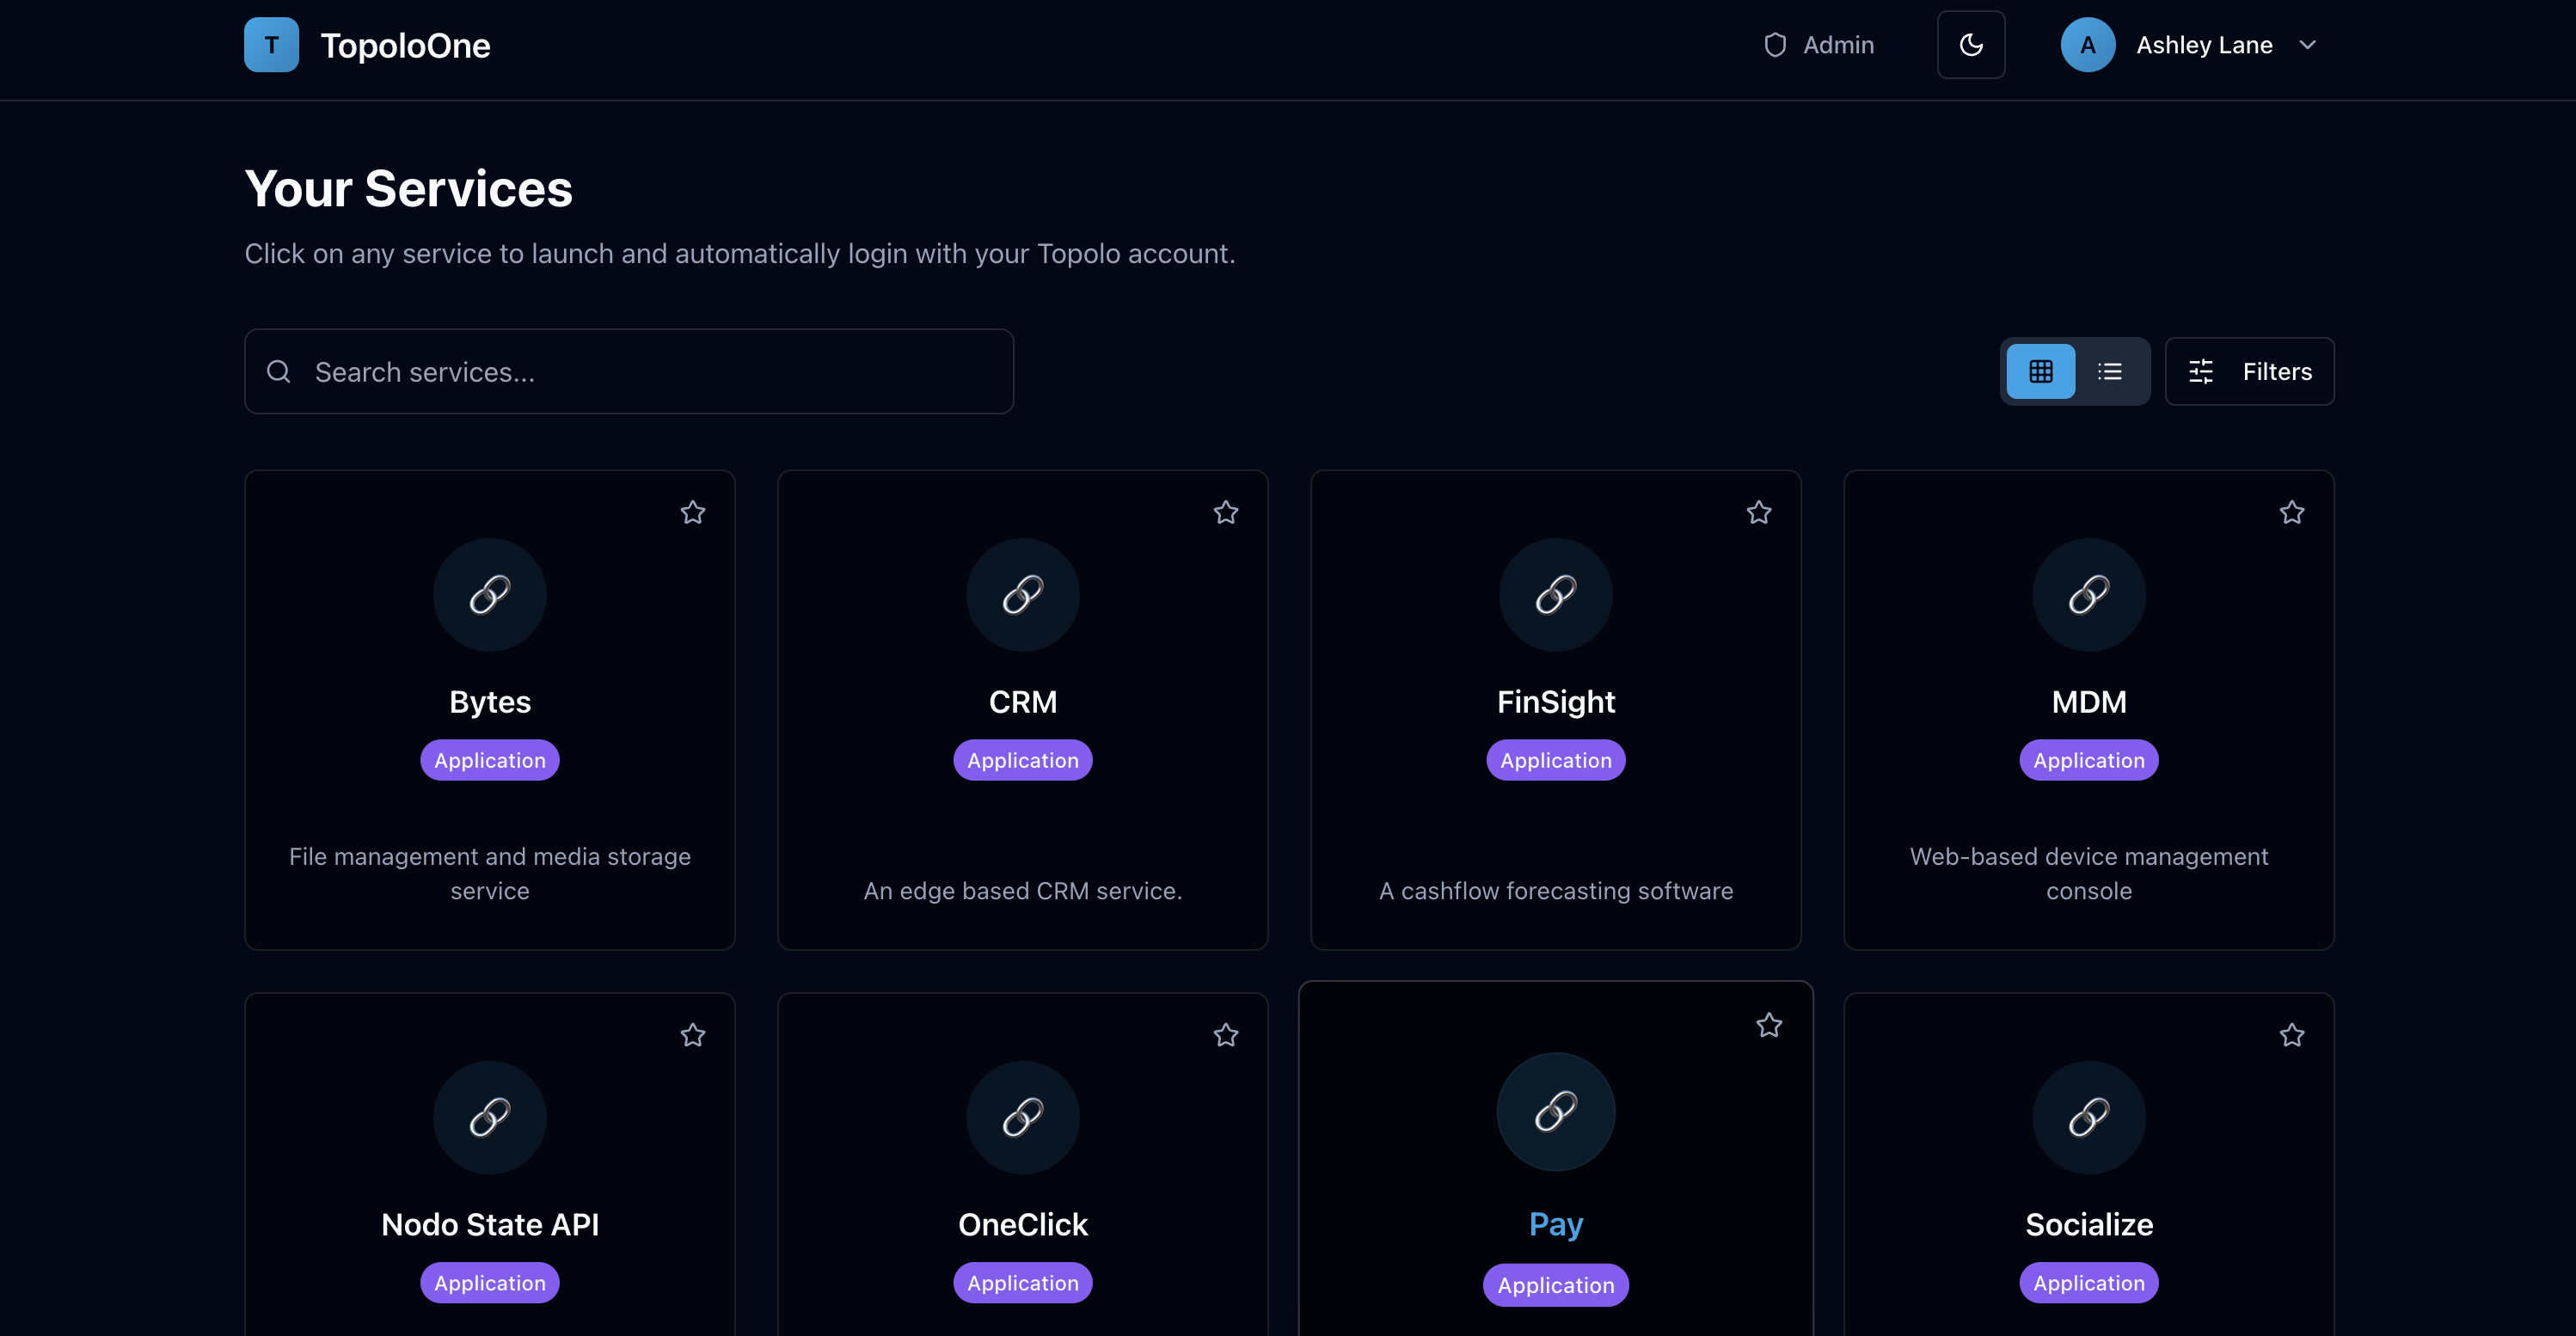This screenshot has width=2576, height=1336.
Task: Favorite OneClick with star icon
Action: [1226, 1035]
